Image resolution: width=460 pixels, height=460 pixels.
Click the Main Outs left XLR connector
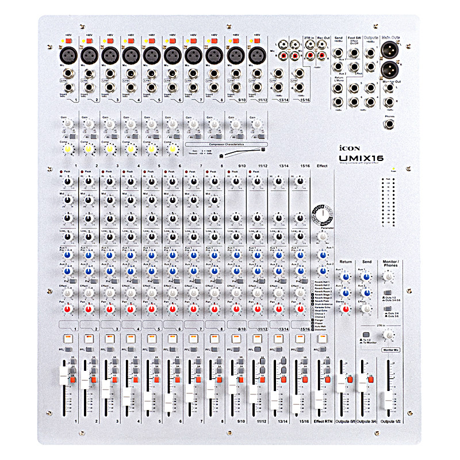(389, 49)
